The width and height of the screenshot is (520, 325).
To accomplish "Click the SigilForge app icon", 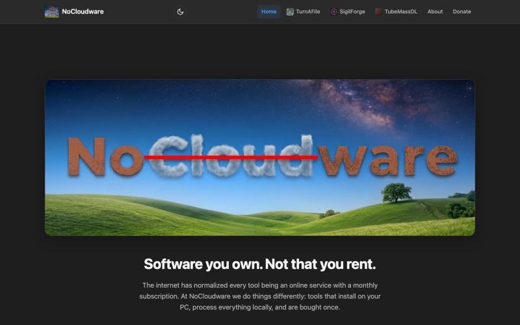I will (334, 12).
